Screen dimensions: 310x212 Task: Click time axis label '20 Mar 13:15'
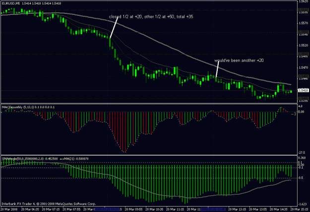pyautogui.click(x=237, y=209)
